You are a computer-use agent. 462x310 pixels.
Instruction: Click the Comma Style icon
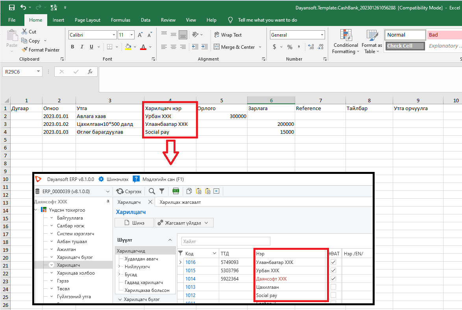pyautogui.click(x=299, y=47)
